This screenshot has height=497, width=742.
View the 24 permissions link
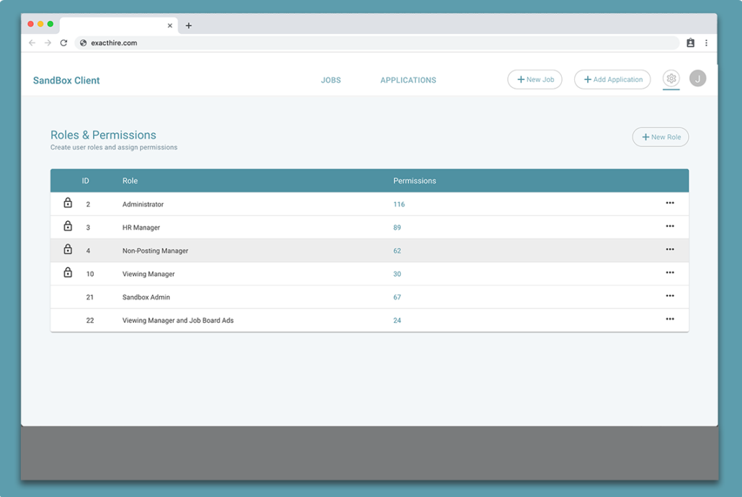pos(397,321)
